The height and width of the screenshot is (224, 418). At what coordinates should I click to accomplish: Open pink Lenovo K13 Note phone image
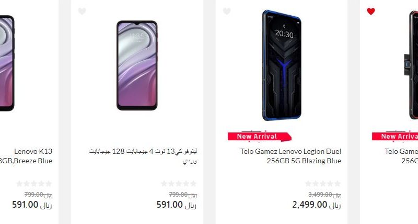(137, 65)
